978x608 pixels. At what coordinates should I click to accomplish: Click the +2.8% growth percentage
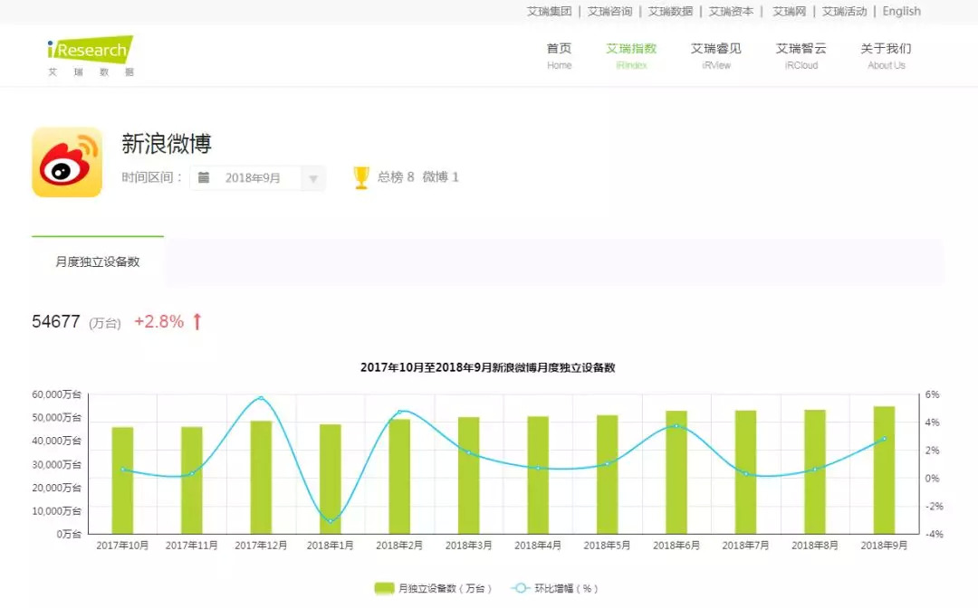tap(159, 321)
